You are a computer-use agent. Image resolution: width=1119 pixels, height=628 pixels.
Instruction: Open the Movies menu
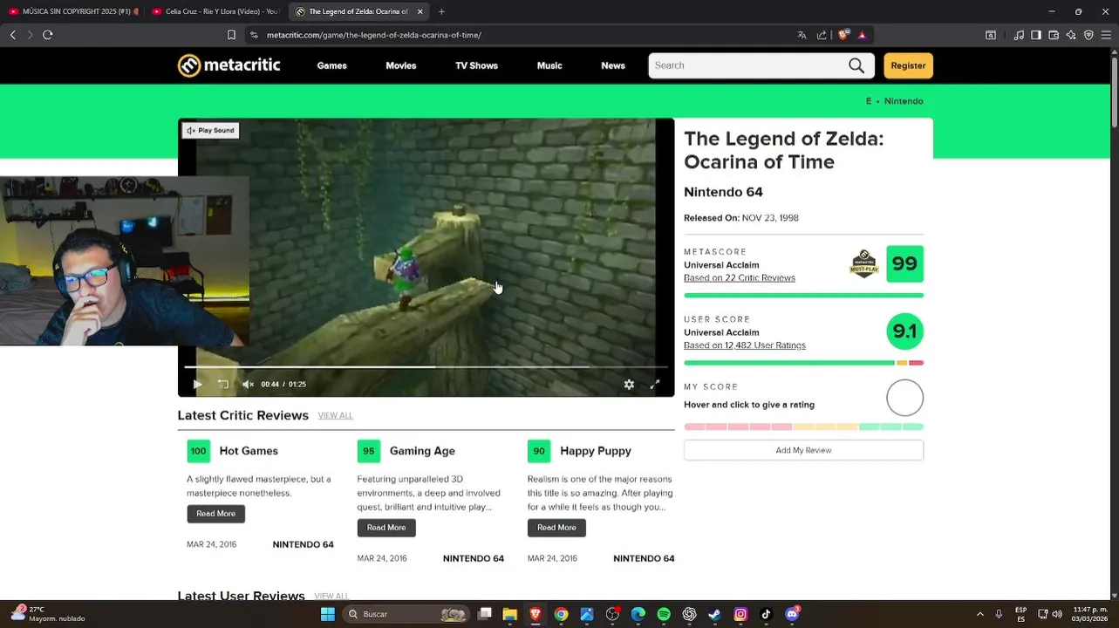[401, 65]
